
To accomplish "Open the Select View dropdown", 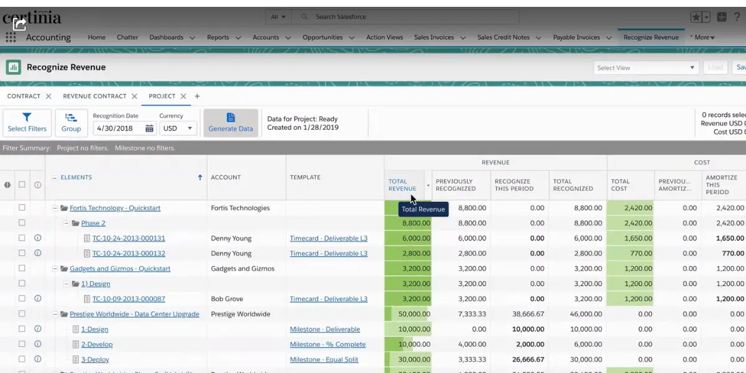I will pyautogui.click(x=645, y=67).
